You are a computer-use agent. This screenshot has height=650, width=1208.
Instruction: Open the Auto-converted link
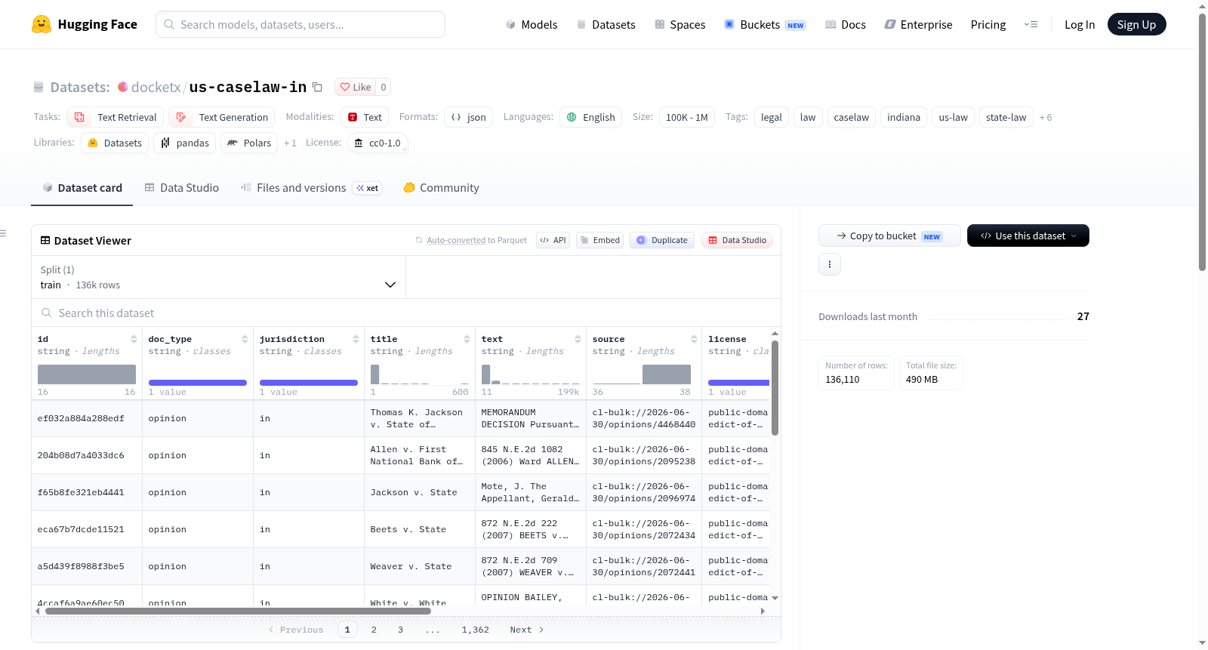point(456,240)
